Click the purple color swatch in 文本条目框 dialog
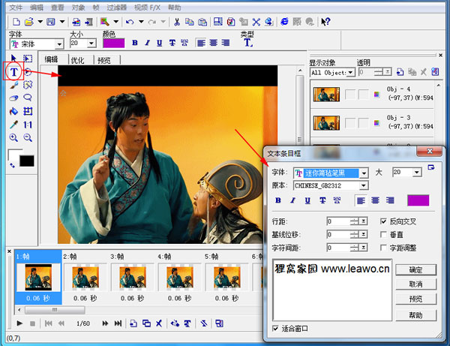The height and width of the screenshot is (346, 450). [418, 200]
